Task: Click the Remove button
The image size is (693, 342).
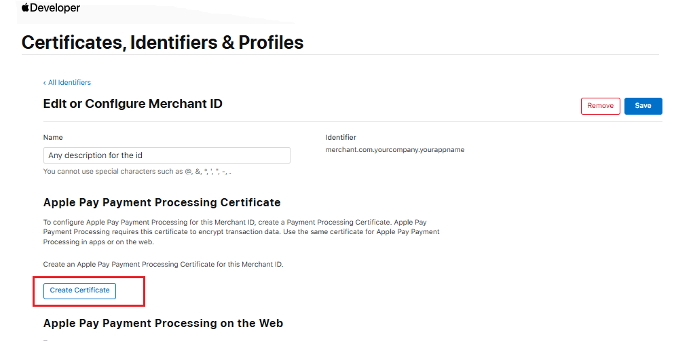Action: coord(600,106)
